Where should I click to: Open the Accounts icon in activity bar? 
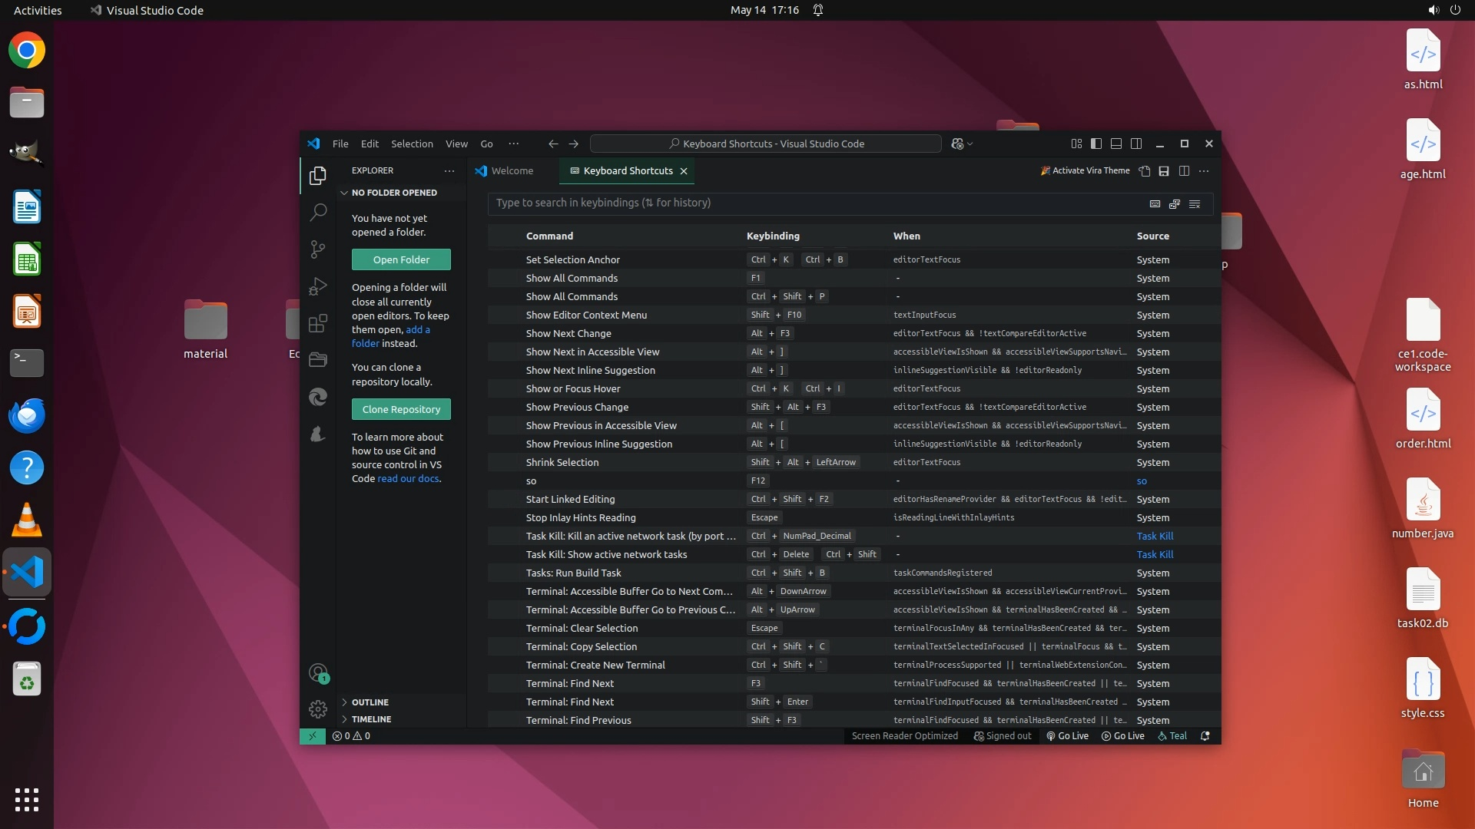[x=318, y=673]
